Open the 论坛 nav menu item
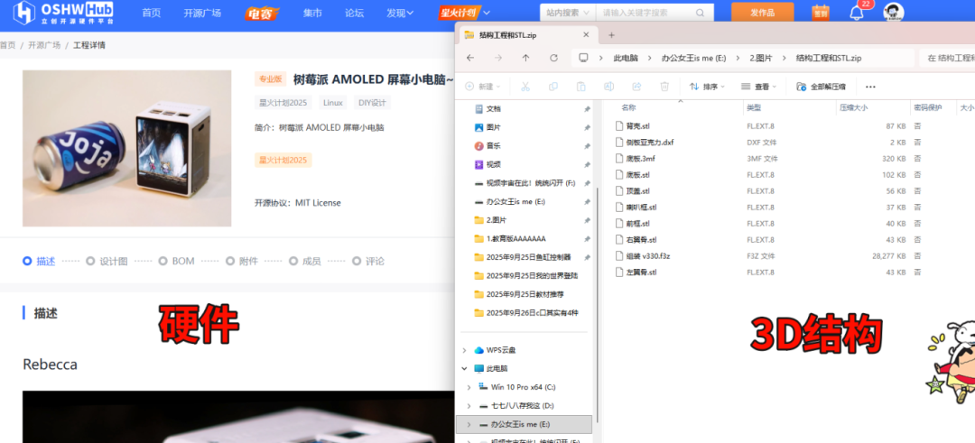This screenshot has width=975, height=443. coord(354,13)
